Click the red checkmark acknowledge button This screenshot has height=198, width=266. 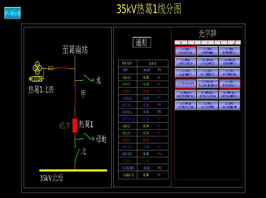point(234,43)
